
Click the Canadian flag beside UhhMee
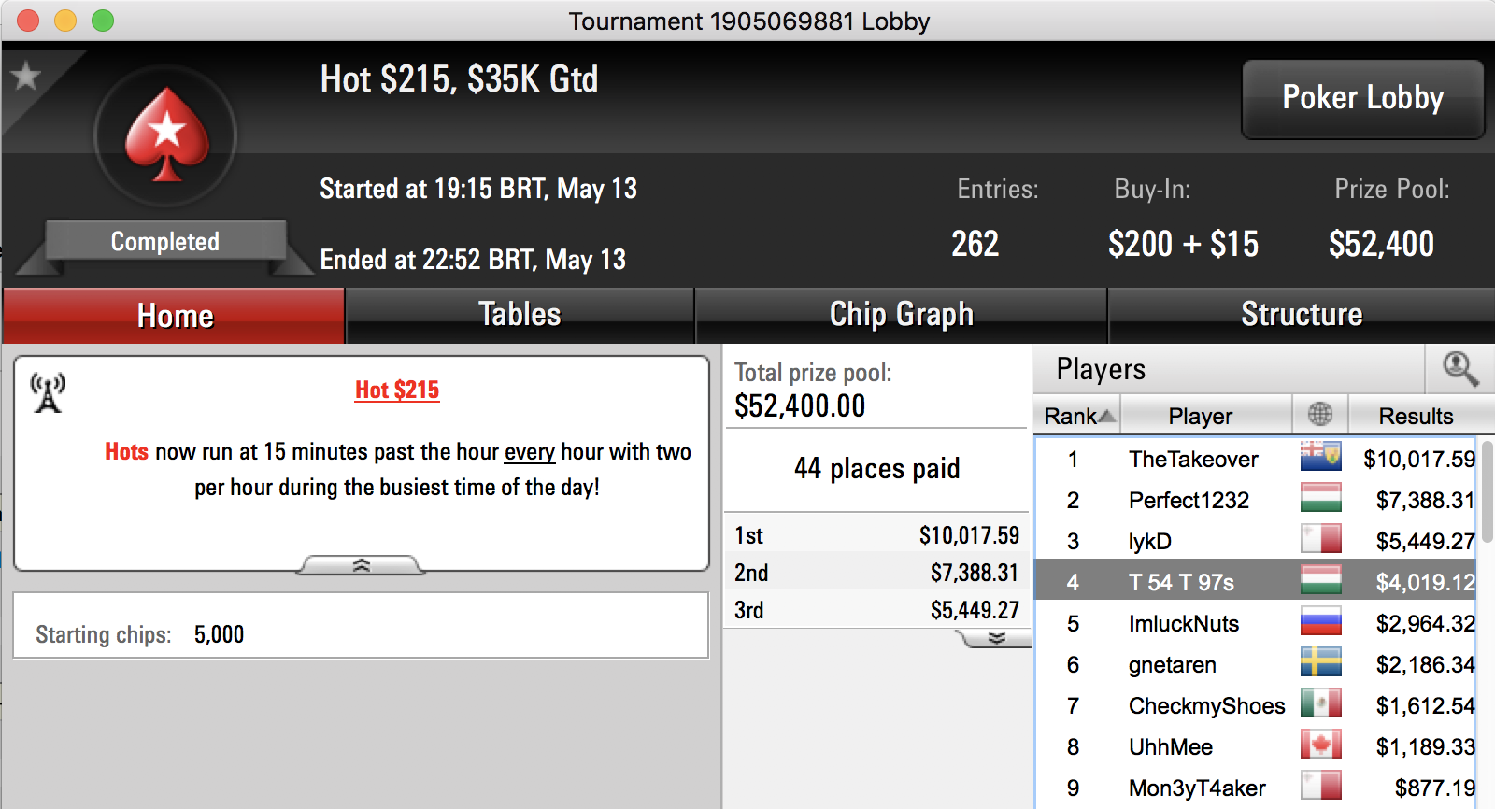click(x=1320, y=745)
